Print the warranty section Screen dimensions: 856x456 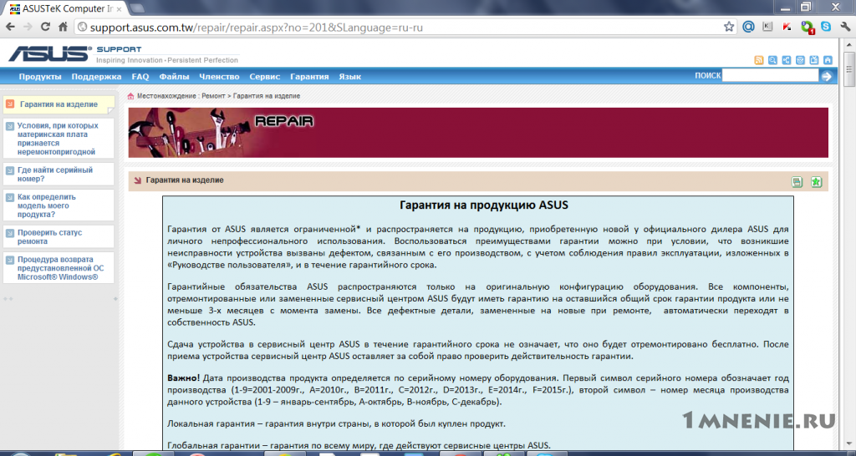pyautogui.click(x=797, y=182)
